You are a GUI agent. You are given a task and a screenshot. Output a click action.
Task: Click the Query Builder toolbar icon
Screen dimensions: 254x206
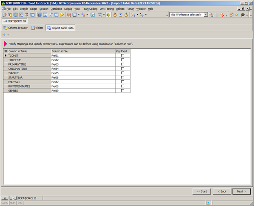click(21, 15)
